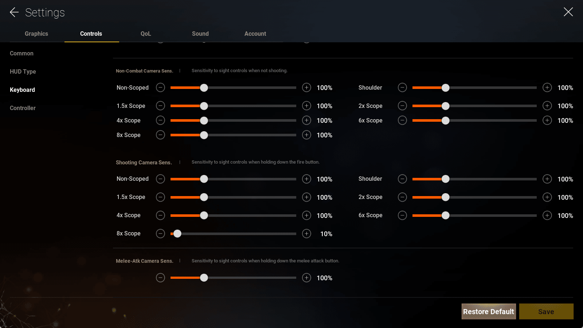This screenshot has height=328, width=583.
Task: Click the Shooting 6x Scope slider handle
Action: (446, 215)
